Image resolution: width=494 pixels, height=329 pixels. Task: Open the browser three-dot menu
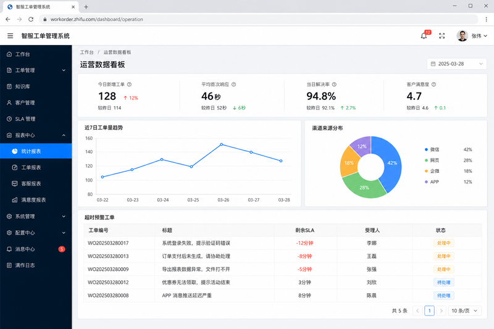pos(486,19)
